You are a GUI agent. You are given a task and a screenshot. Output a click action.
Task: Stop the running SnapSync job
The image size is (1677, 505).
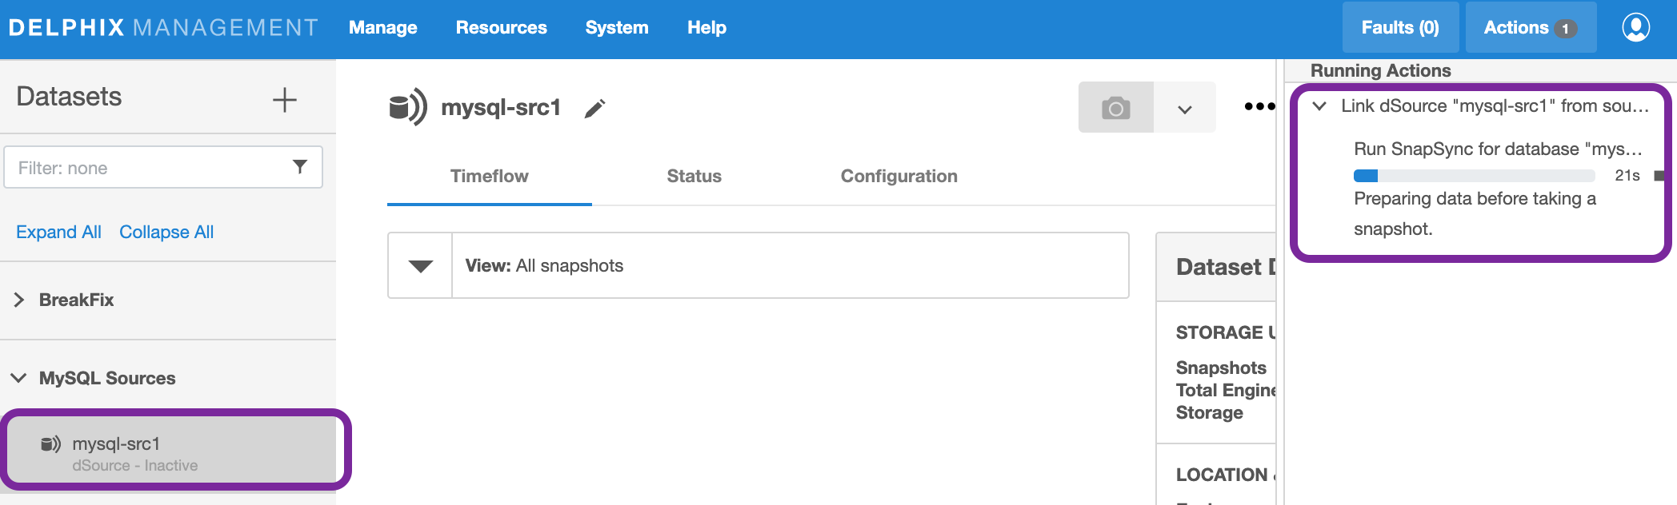click(1659, 176)
